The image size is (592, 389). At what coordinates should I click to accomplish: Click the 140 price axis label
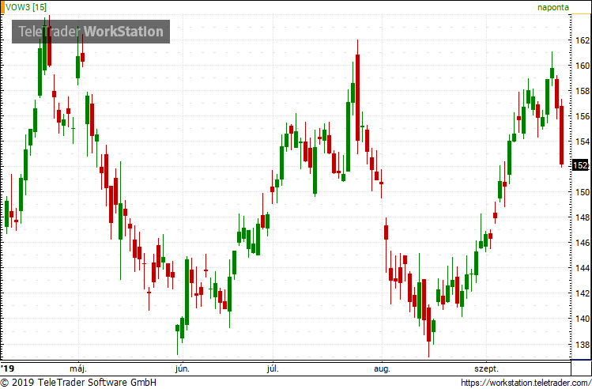[583, 319]
